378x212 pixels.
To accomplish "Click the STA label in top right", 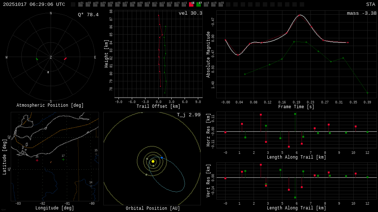I will pyautogui.click(x=370, y=4).
